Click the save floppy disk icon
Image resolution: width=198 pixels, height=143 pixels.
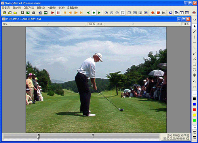23,13
